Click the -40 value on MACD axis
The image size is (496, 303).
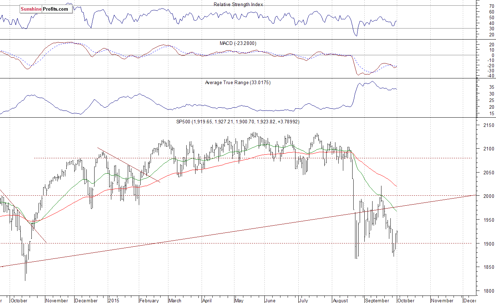point(490,76)
